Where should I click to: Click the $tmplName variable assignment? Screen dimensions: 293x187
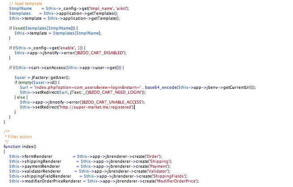[x=21, y=9]
